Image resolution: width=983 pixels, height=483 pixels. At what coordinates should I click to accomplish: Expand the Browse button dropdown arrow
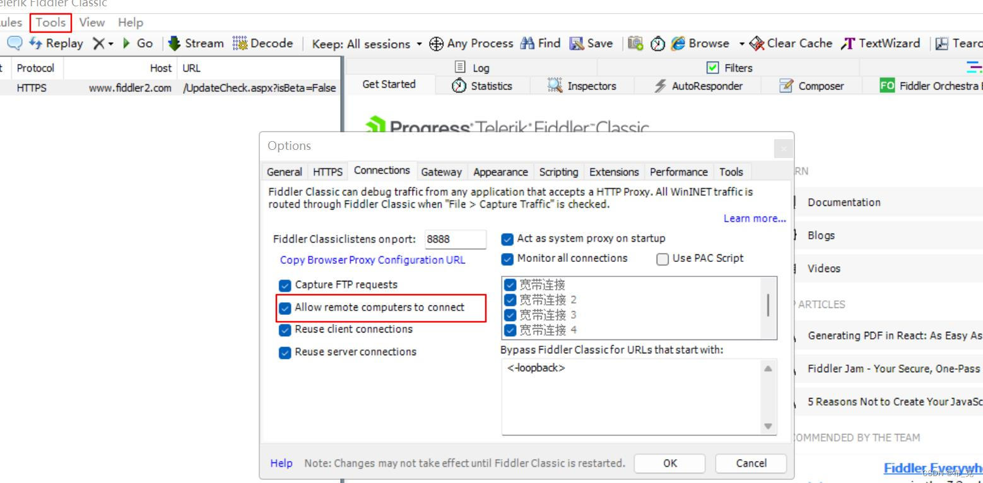742,43
